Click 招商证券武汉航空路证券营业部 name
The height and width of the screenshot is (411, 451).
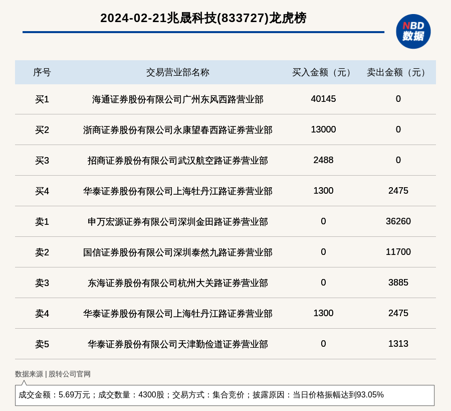coord(177,161)
